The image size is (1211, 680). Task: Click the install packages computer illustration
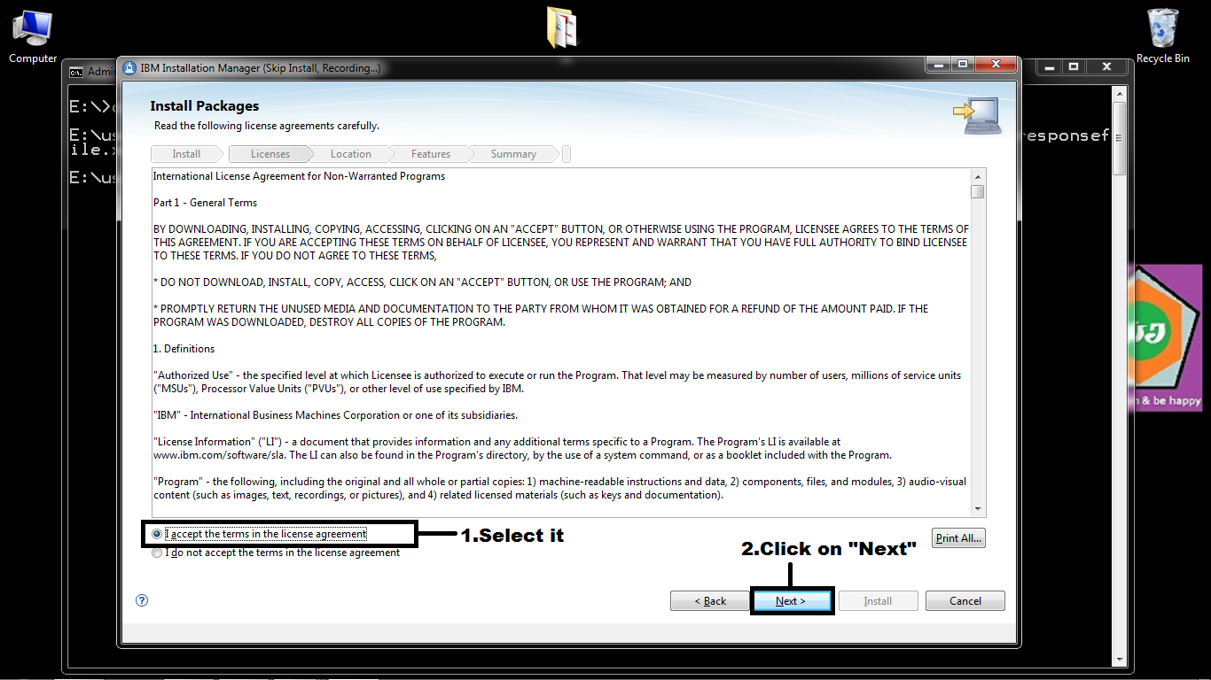click(978, 115)
